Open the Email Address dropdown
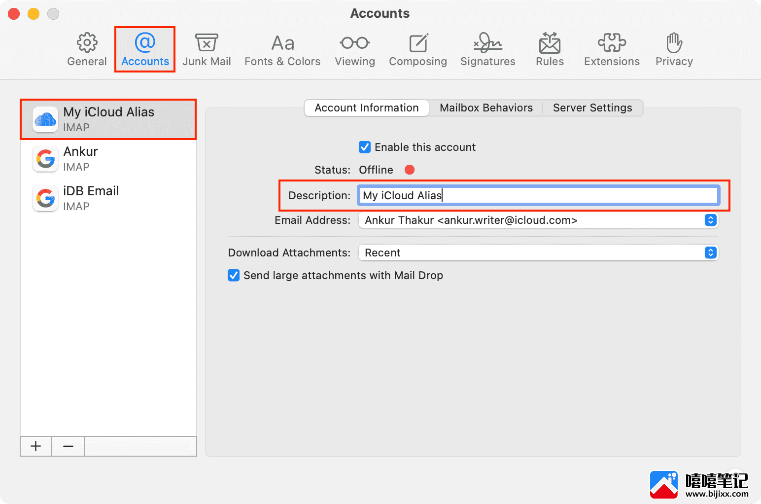 point(538,220)
